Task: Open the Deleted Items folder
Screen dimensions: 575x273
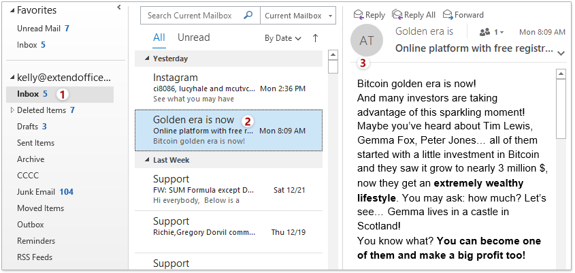Action: pyautogui.click(x=46, y=110)
